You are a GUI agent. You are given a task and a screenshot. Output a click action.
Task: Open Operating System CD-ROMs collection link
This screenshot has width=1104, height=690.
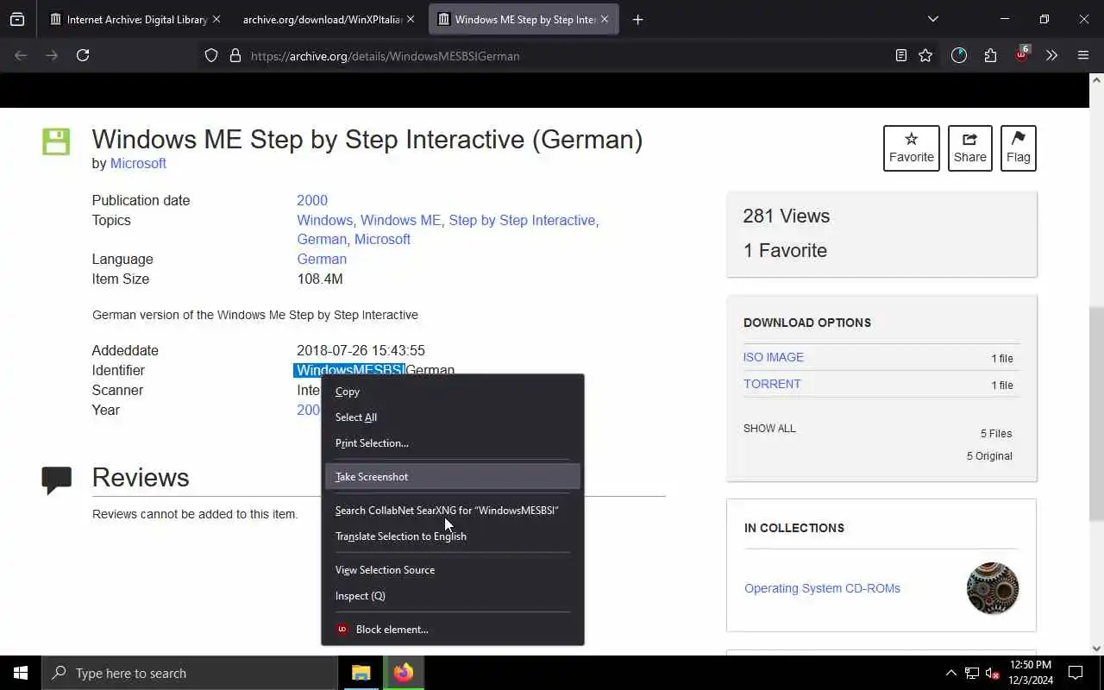click(x=822, y=588)
